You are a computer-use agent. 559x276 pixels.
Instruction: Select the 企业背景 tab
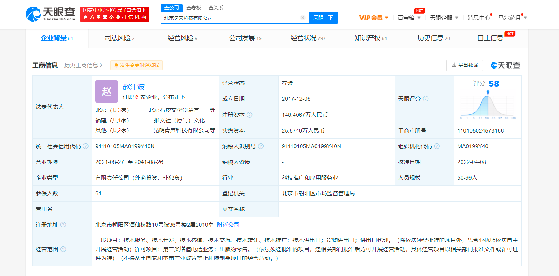coord(57,38)
